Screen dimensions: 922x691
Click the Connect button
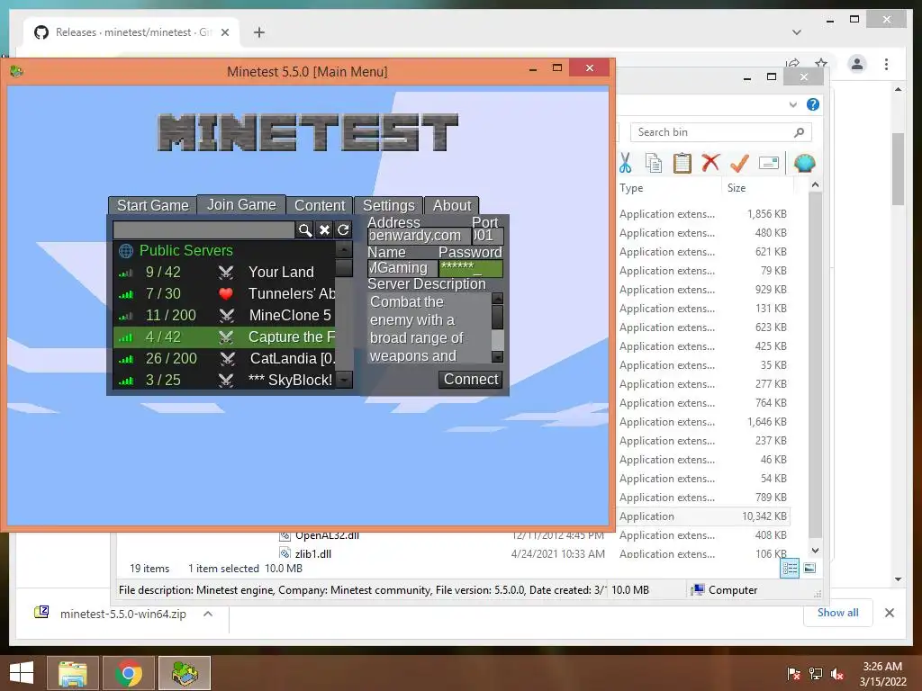coord(470,380)
